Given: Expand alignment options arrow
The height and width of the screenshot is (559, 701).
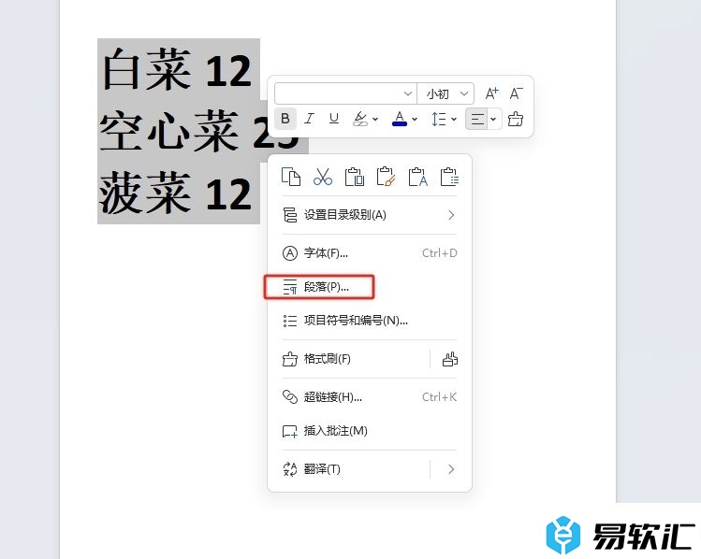Looking at the screenshot, I should tap(493, 120).
